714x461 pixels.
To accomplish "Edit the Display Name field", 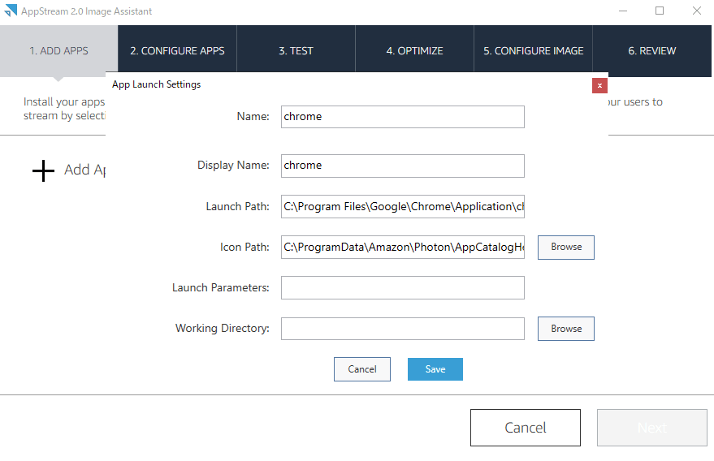I will click(x=403, y=166).
